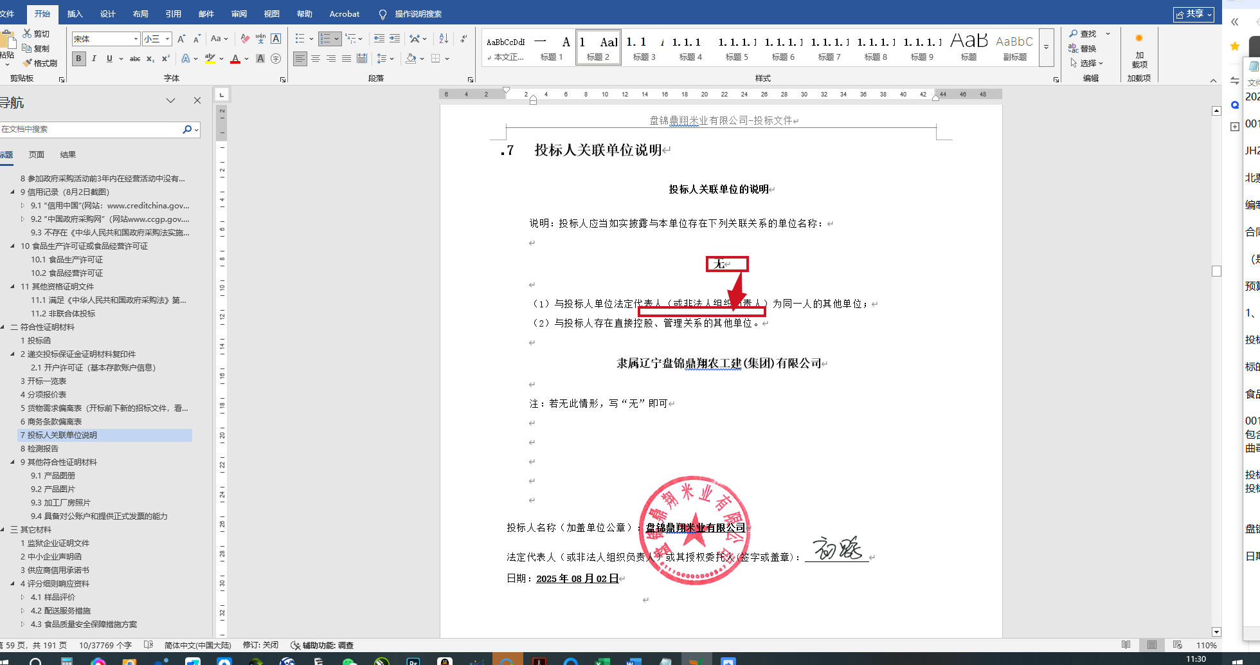Cut selection with the 剪切 scissors button
The image size is (1260, 665).
36,33
